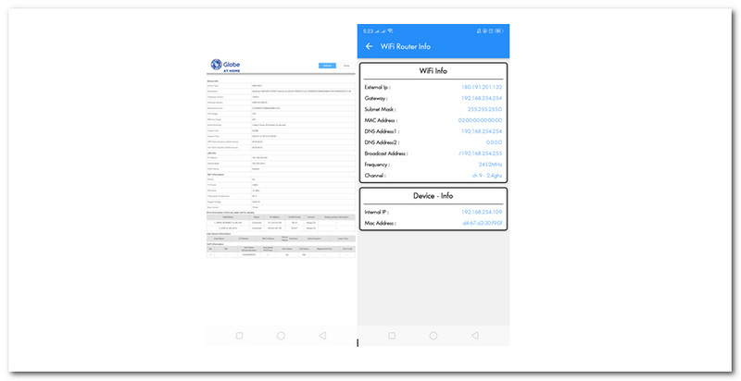This screenshot has height=381, width=741.
Task: Tap the back arrow beside WiFi Router Info
Action: click(369, 46)
